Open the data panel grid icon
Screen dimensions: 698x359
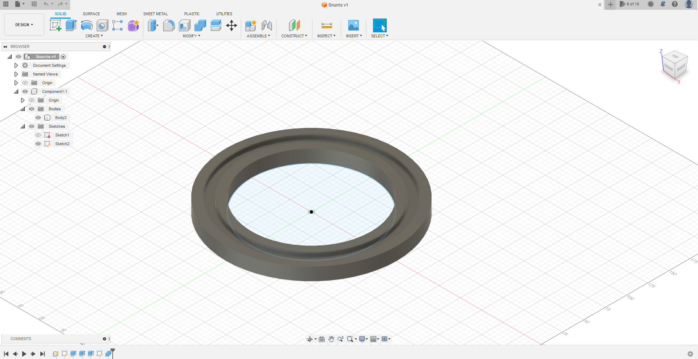6,4
